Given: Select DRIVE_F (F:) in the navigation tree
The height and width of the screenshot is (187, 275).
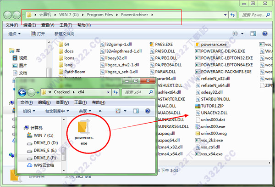Looking at the screenshot, I should pyautogui.click(x=41, y=158).
